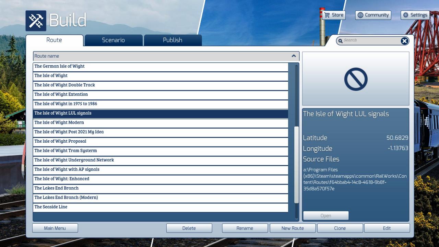Delete the selected route
Image resolution: width=439 pixels, height=247 pixels.
[x=189, y=228]
